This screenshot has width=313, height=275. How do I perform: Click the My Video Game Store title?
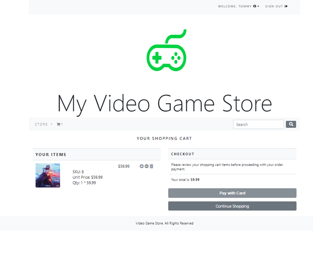pos(164,104)
